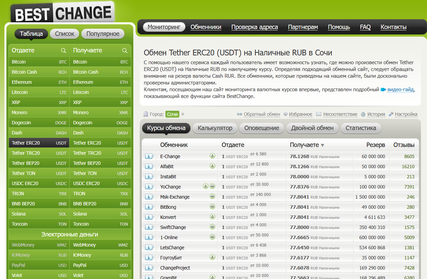Open История link
The image size is (427, 279).
376,114
